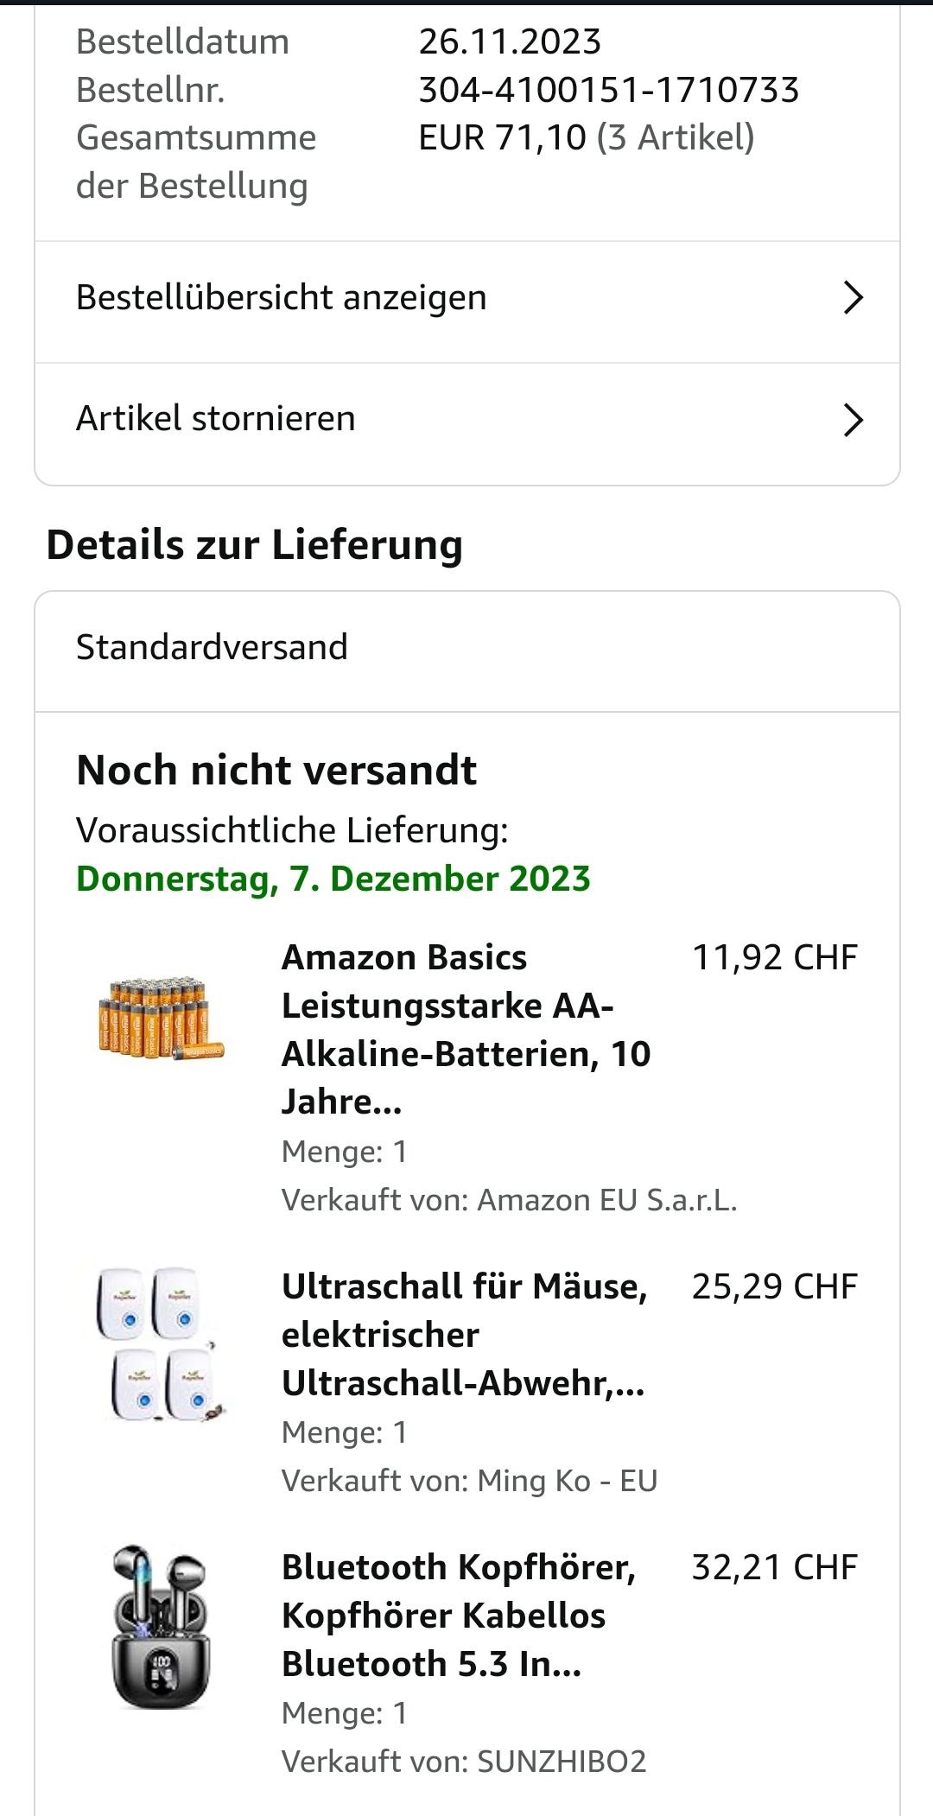Tap the 32,21 CHF headphones price
Image resolution: width=933 pixels, height=1816 pixels.
point(775,1567)
